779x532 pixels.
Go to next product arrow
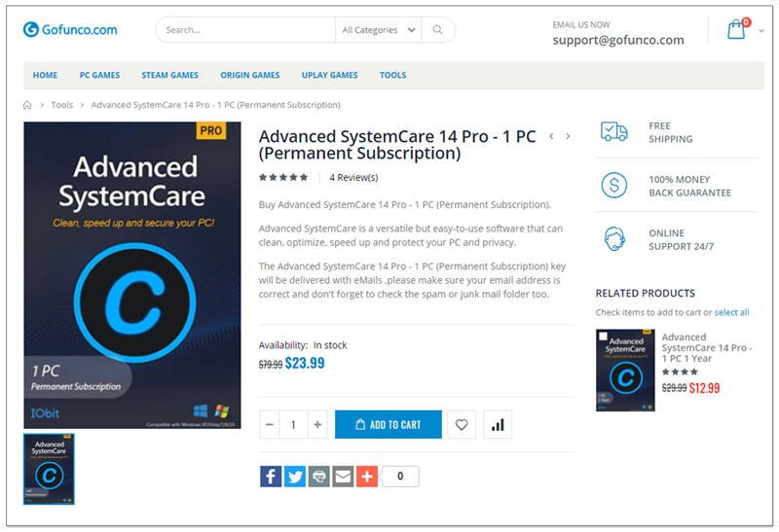tap(568, 136)
